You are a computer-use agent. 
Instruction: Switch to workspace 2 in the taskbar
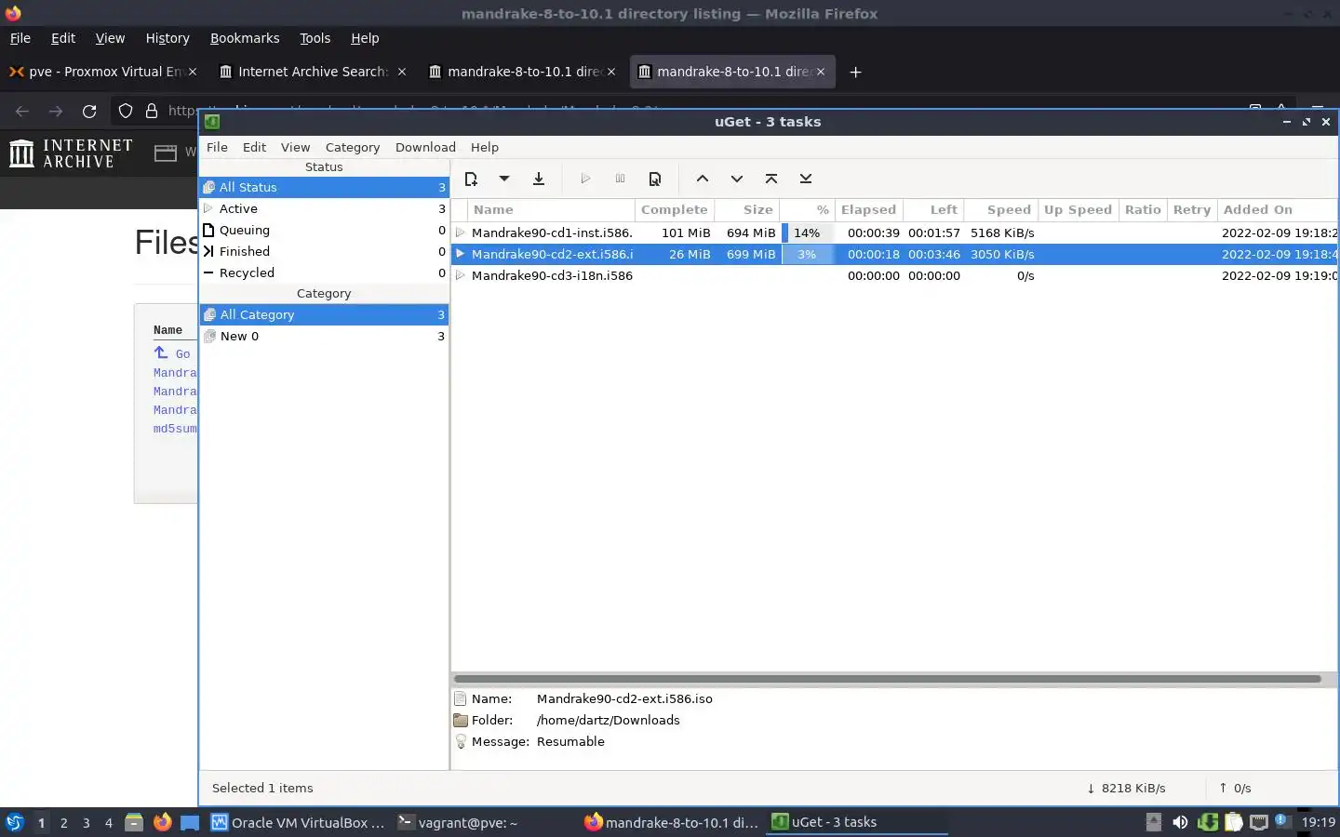coord(63,822)
